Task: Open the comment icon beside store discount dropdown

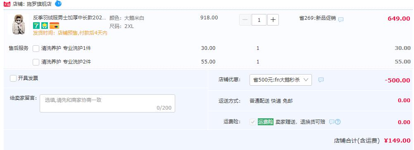Action: pos(321,80)
